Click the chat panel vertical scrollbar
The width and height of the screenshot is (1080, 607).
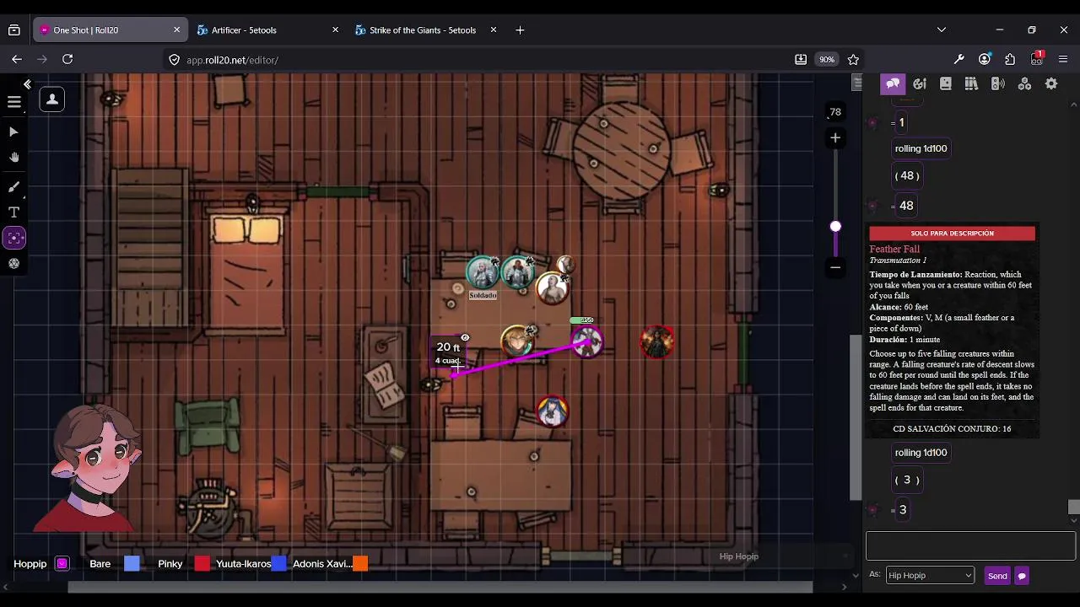tap(1073, 507)
